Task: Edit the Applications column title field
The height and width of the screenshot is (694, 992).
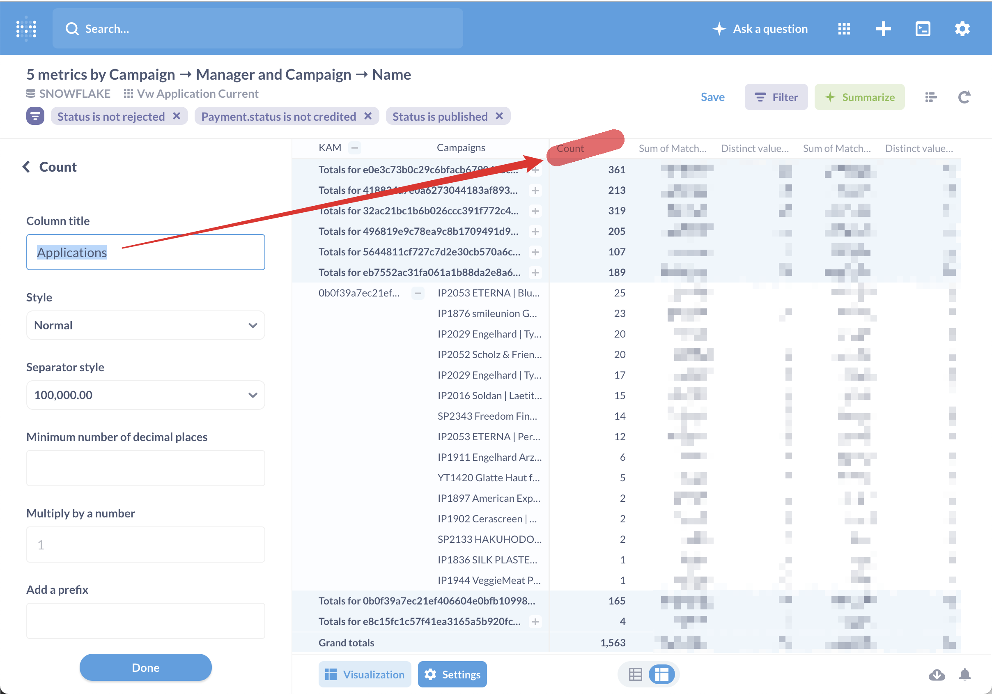Action: click(146, 252)
